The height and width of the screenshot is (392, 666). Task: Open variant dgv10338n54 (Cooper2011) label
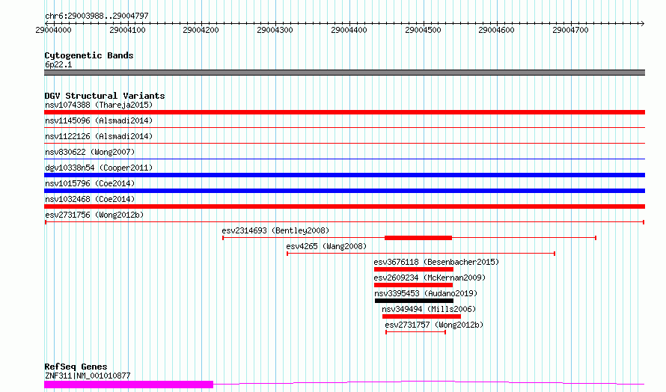(99, 168)
